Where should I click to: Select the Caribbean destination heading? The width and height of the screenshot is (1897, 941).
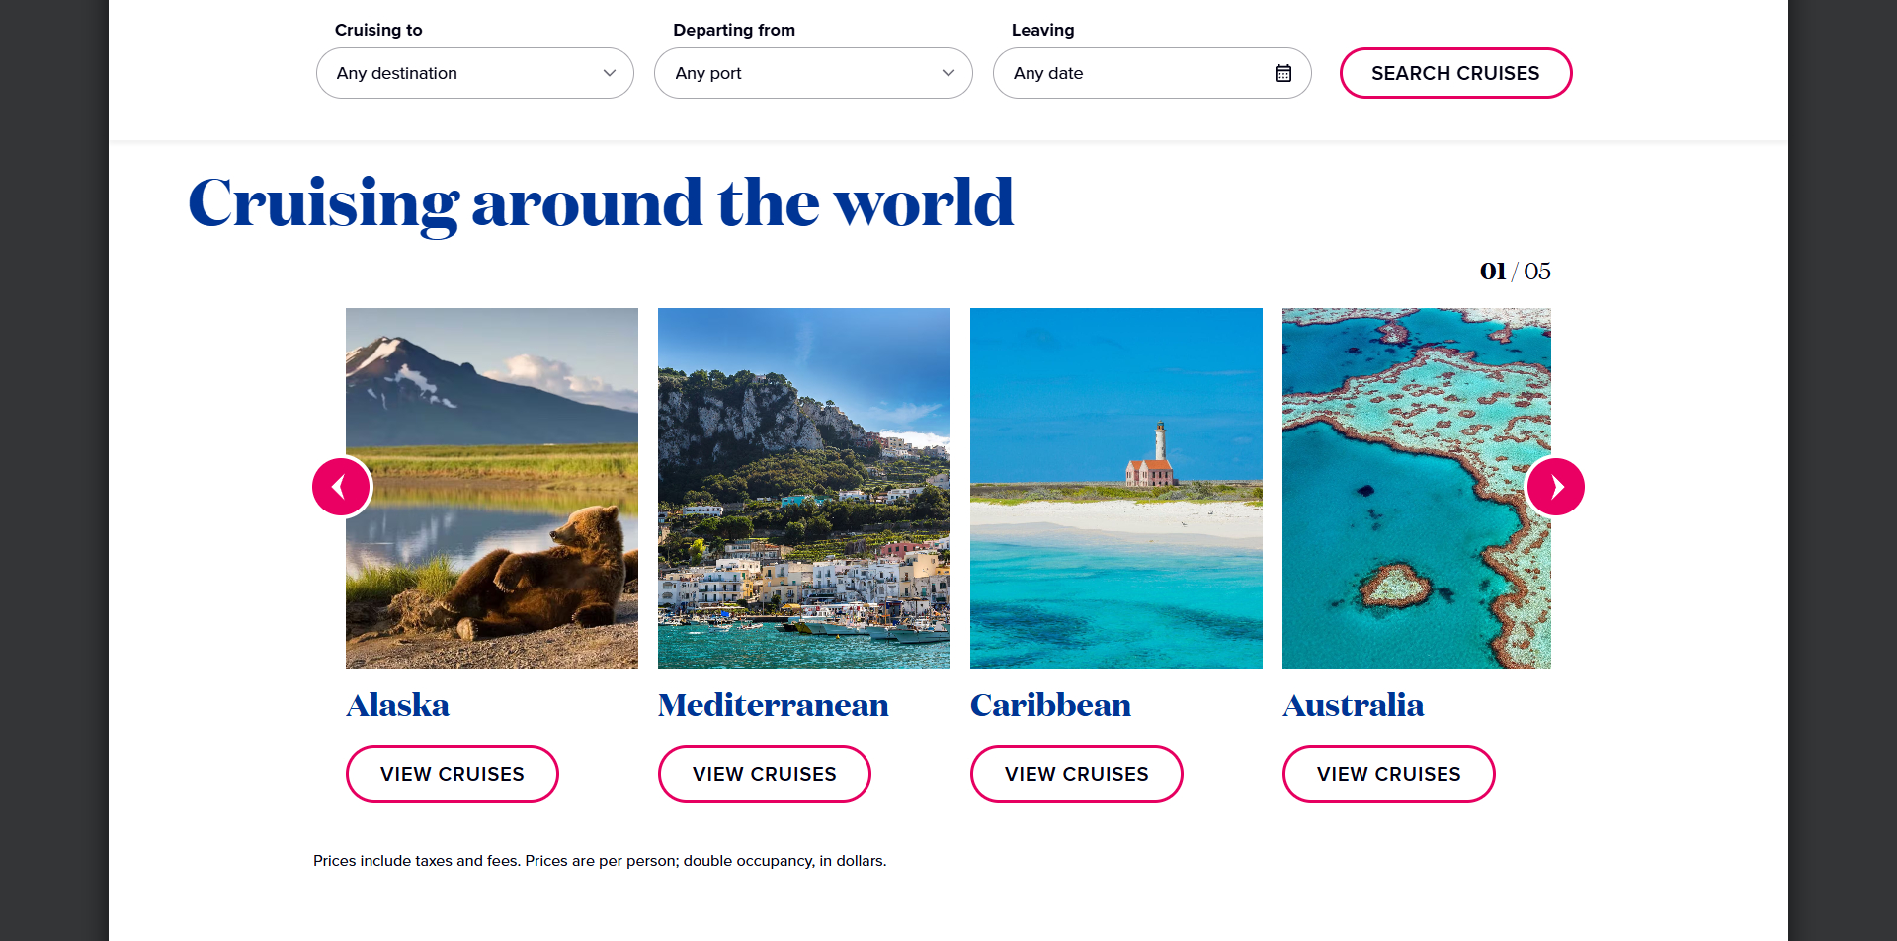coord(1050,704)
